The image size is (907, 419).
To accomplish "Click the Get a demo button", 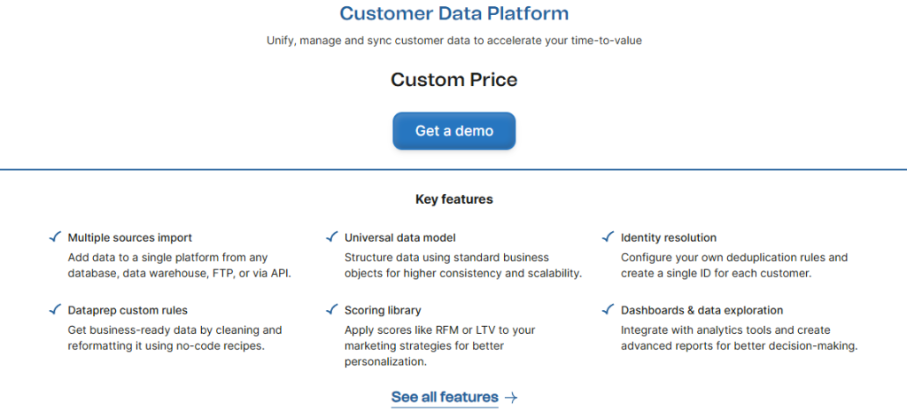I will (x=454, y=131).
